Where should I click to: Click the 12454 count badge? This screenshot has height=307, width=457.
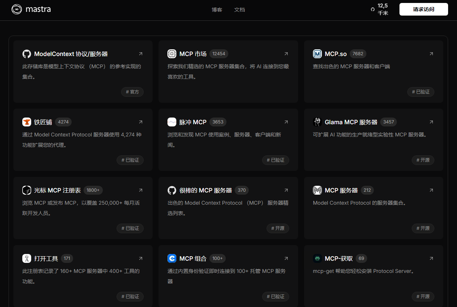click(x=219, y=54)
